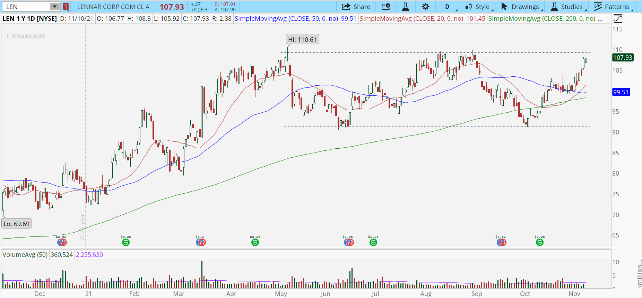The height and width of the screenshot is (298, 642).
Task: Click the Share button
Action: 356,7
